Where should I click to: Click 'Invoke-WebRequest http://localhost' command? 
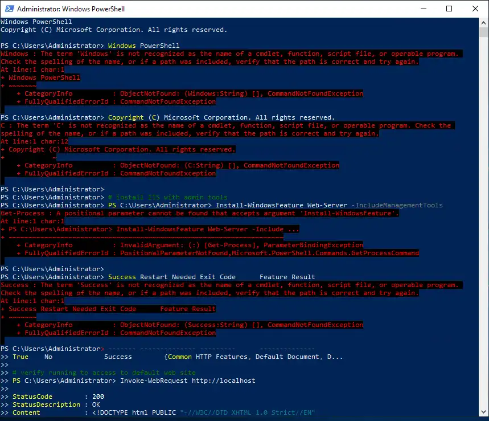pyautogui.click(x=187, y=381)
